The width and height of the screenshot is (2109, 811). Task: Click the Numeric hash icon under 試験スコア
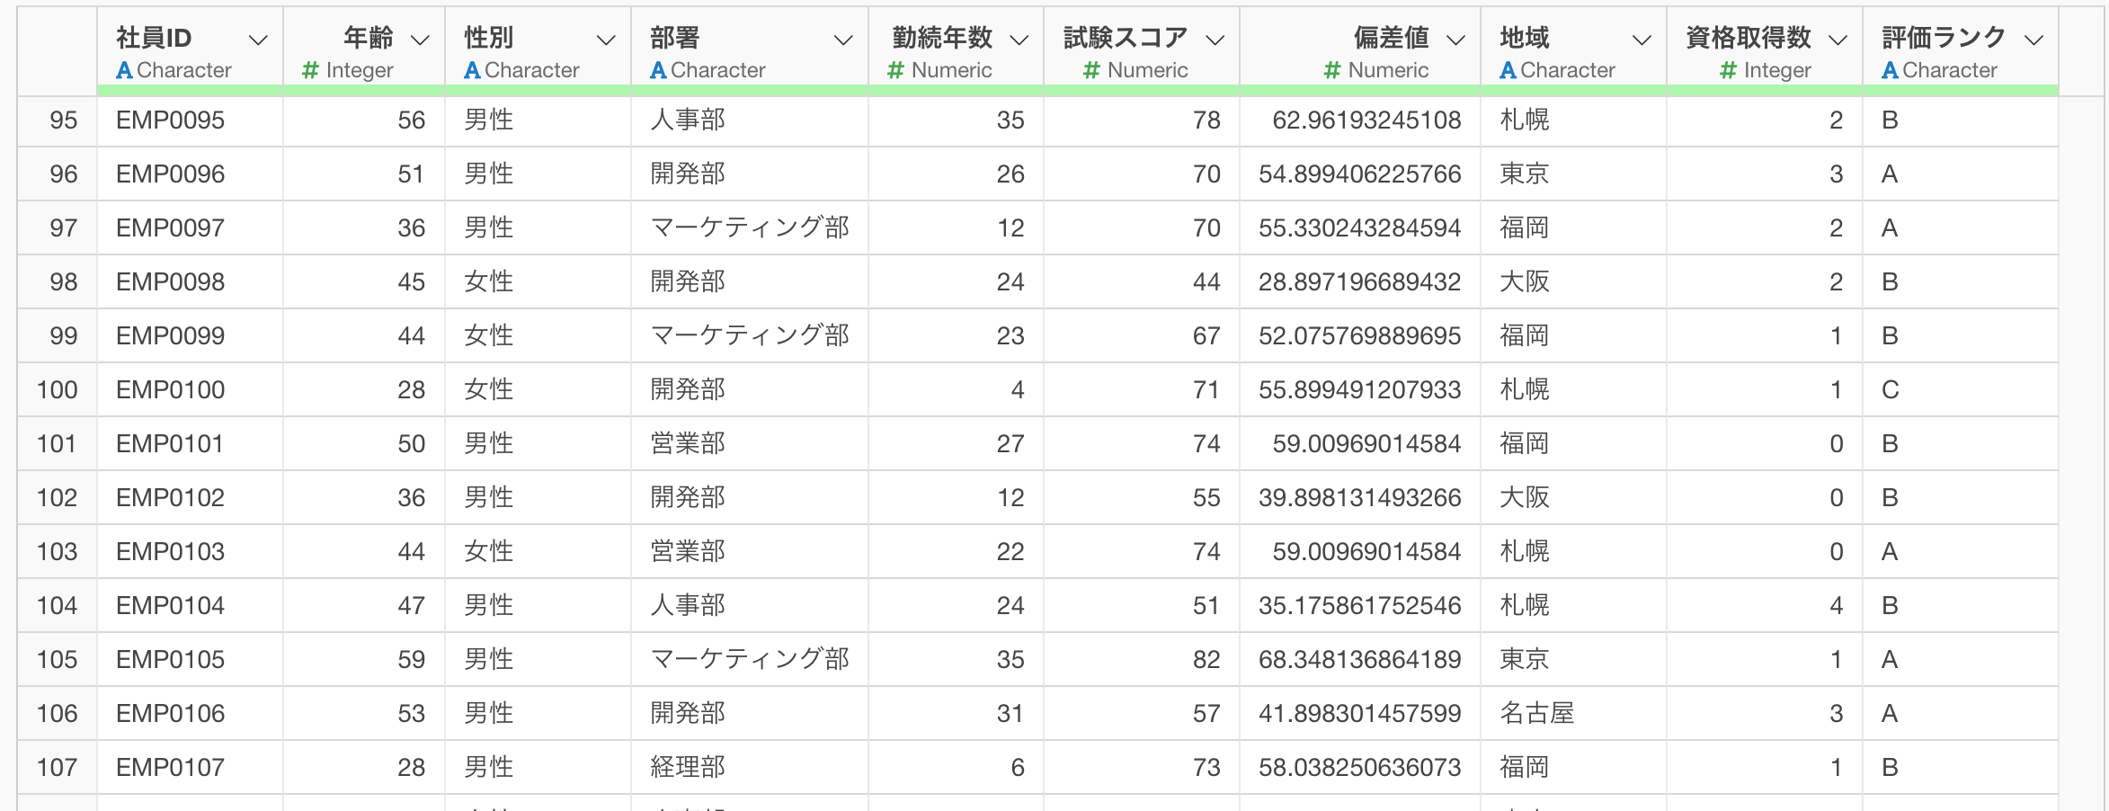pos(1091,70)
